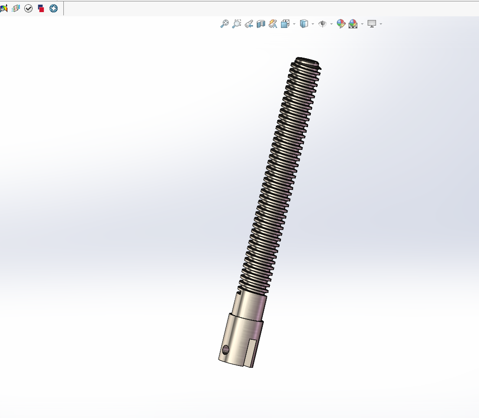Toggle Hide/Show Items eye icon
Viewport: 479px width, 418px height.
[x=322, y=24]
